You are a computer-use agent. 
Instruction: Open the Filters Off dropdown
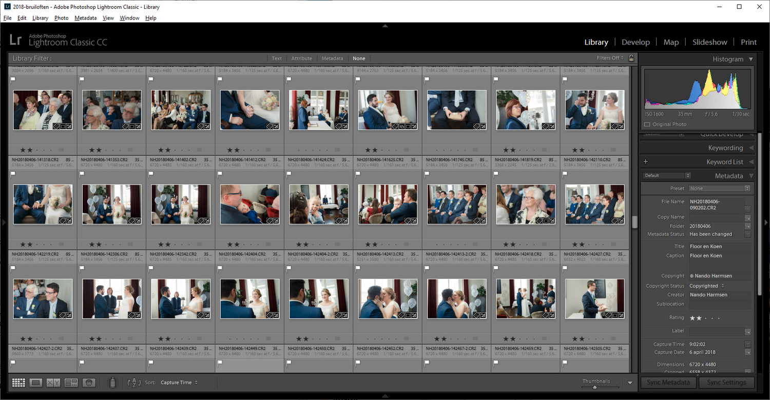610,58
